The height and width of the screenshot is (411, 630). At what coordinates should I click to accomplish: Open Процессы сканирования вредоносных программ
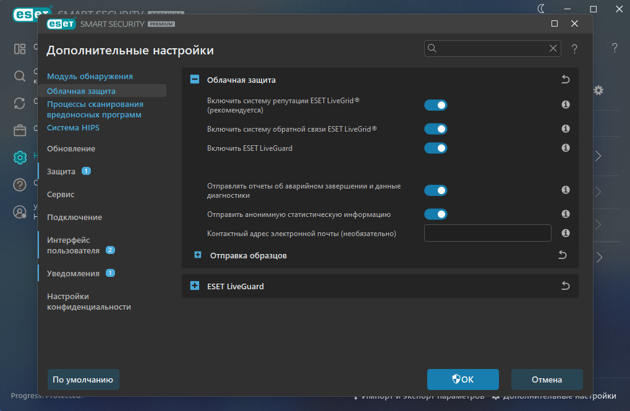click(95, 109)
